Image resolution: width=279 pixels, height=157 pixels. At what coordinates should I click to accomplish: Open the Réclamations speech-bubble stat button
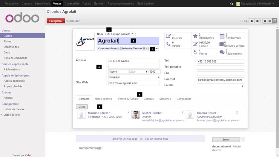(x=231, y=52)
